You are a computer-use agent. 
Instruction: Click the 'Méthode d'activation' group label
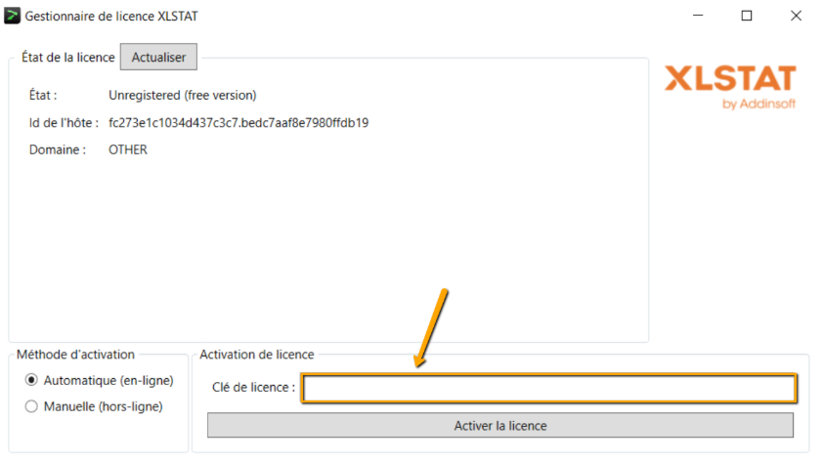76,355
